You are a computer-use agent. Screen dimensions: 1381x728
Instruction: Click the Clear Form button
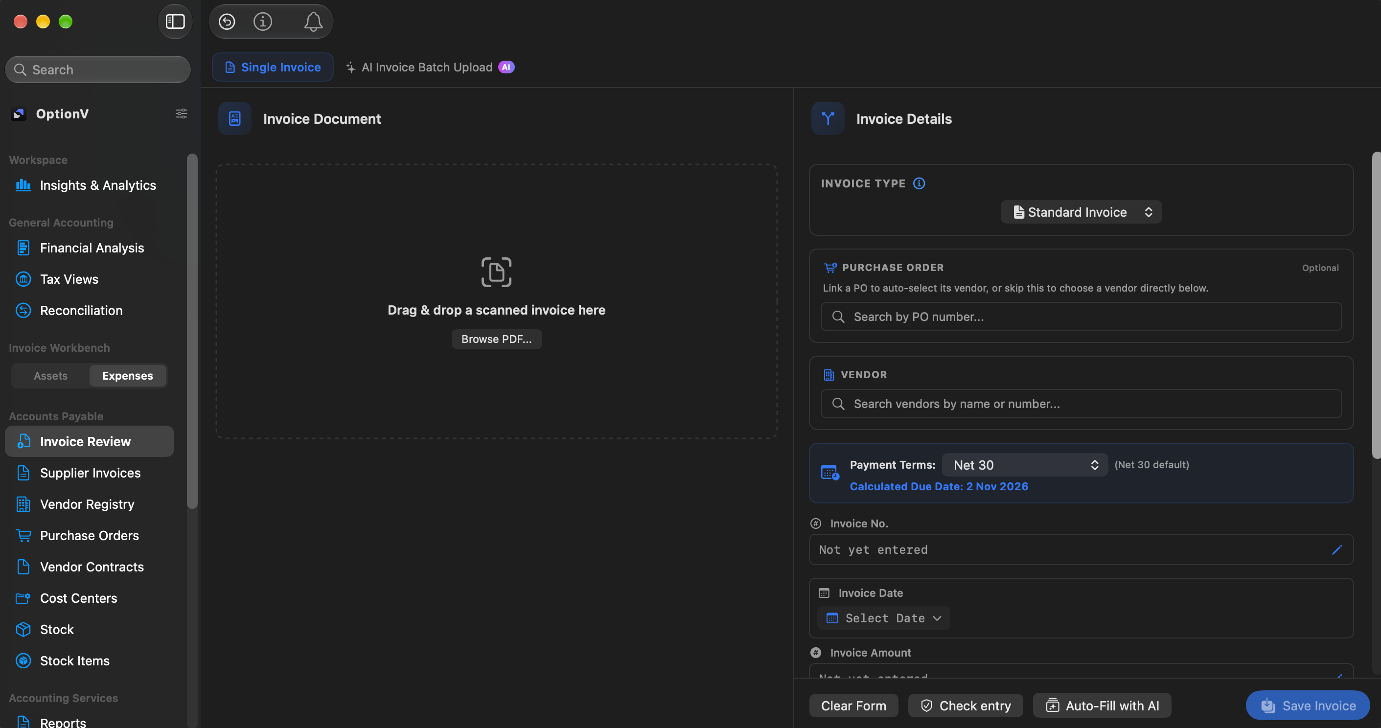(x=853, y=706)
